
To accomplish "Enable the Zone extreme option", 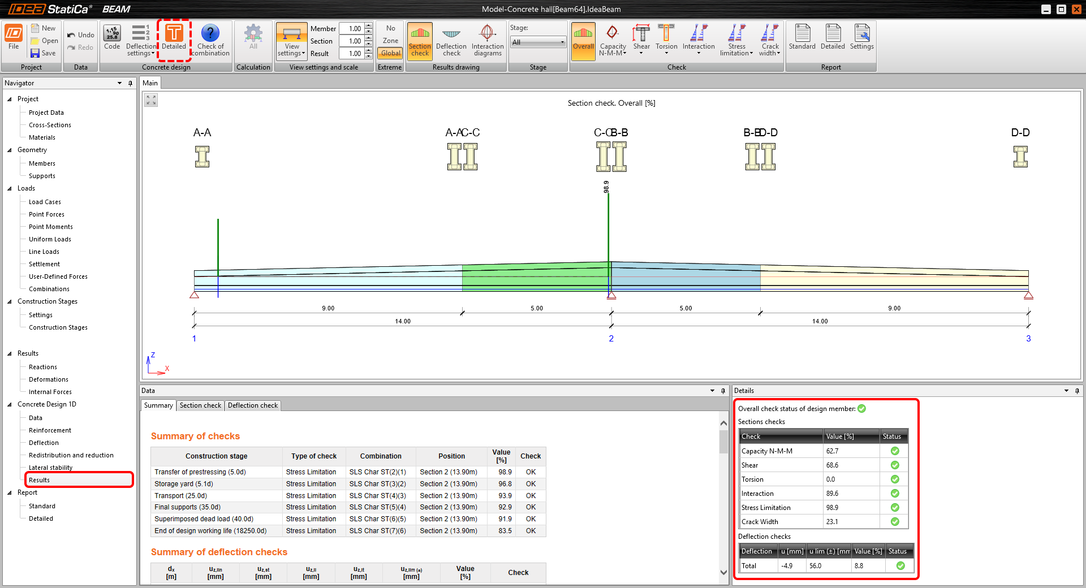I will [390, 41].
